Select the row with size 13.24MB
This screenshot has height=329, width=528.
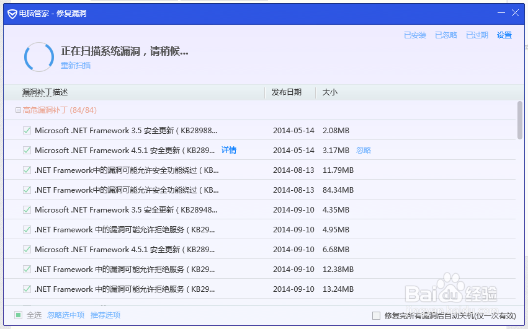pyautogui.click(x=259, y=289)
